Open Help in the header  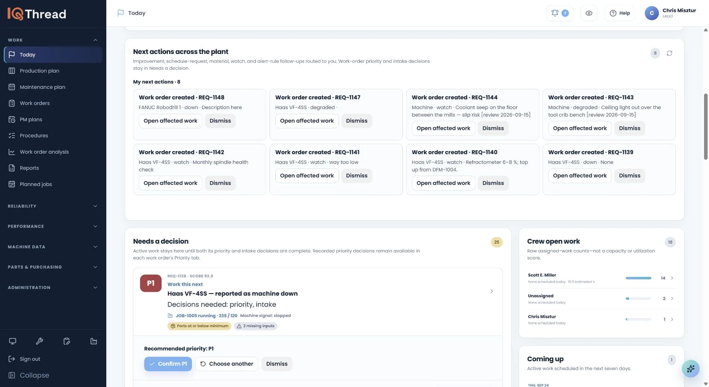(620, 13)
